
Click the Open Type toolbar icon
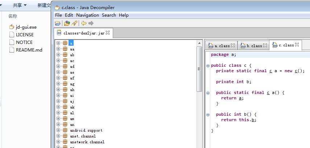click(x=67, y=23)
